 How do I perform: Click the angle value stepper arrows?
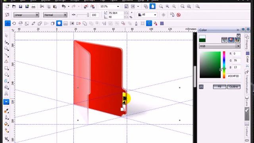[x=126, y=13]
